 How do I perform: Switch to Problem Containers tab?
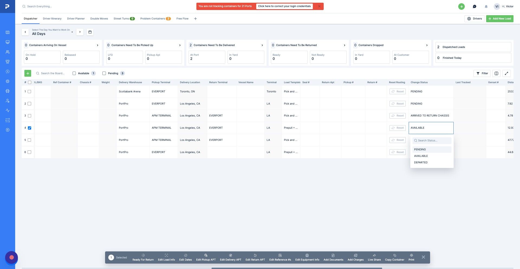coord(155,19)
